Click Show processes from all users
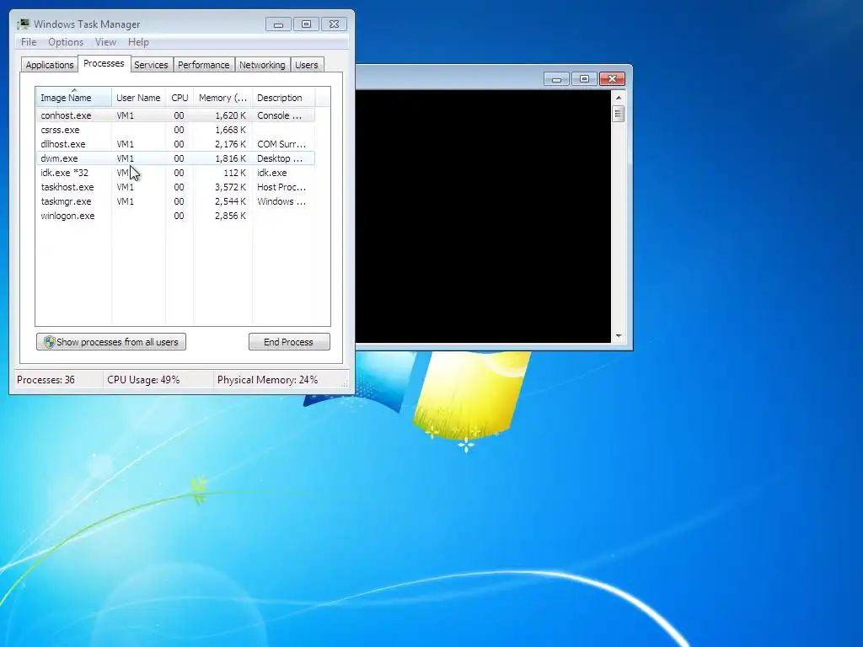Screen dimensions: 863x647 [x=111, y=342]
